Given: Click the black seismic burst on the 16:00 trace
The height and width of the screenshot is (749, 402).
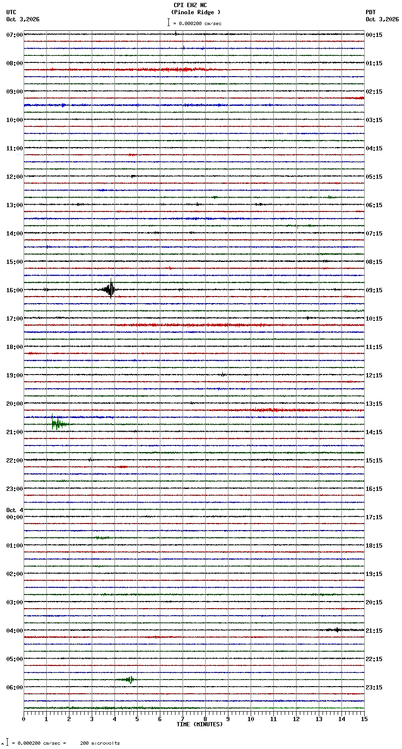Looking at the screenshot, I should (x=110, y=289).
